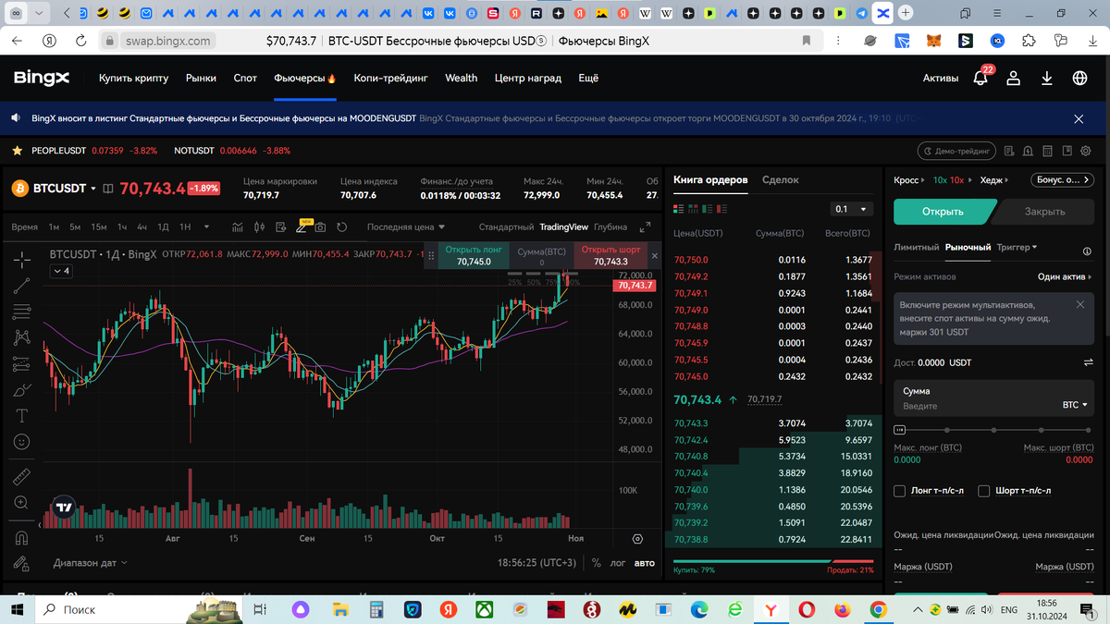Open the language globe icon
Image resolution: width=1110 pixels, height=624 pixels.
1079,79
